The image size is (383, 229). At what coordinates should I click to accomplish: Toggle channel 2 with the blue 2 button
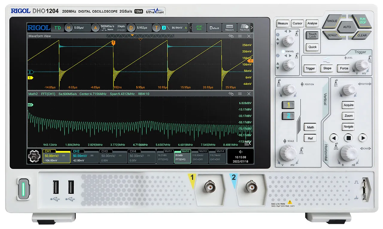288,116
